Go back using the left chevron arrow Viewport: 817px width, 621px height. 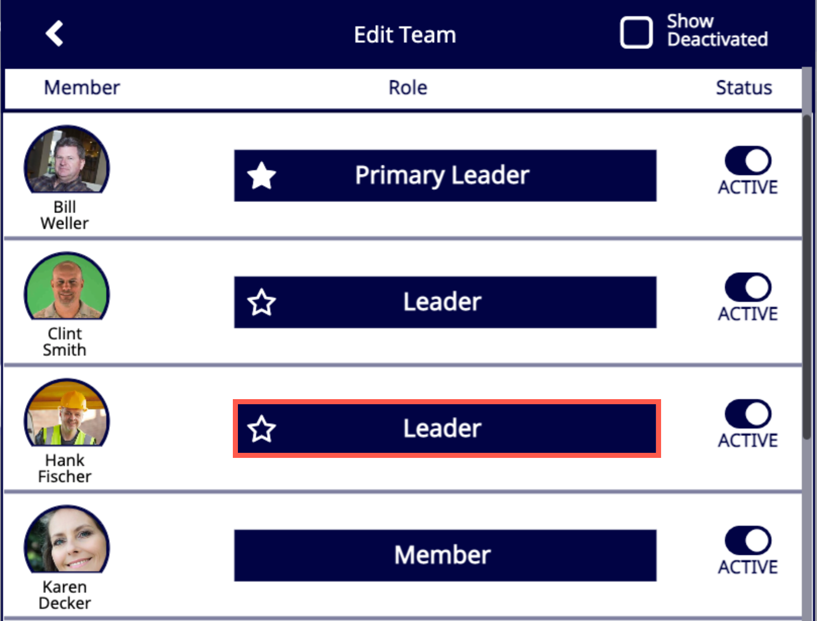(55, 33)
